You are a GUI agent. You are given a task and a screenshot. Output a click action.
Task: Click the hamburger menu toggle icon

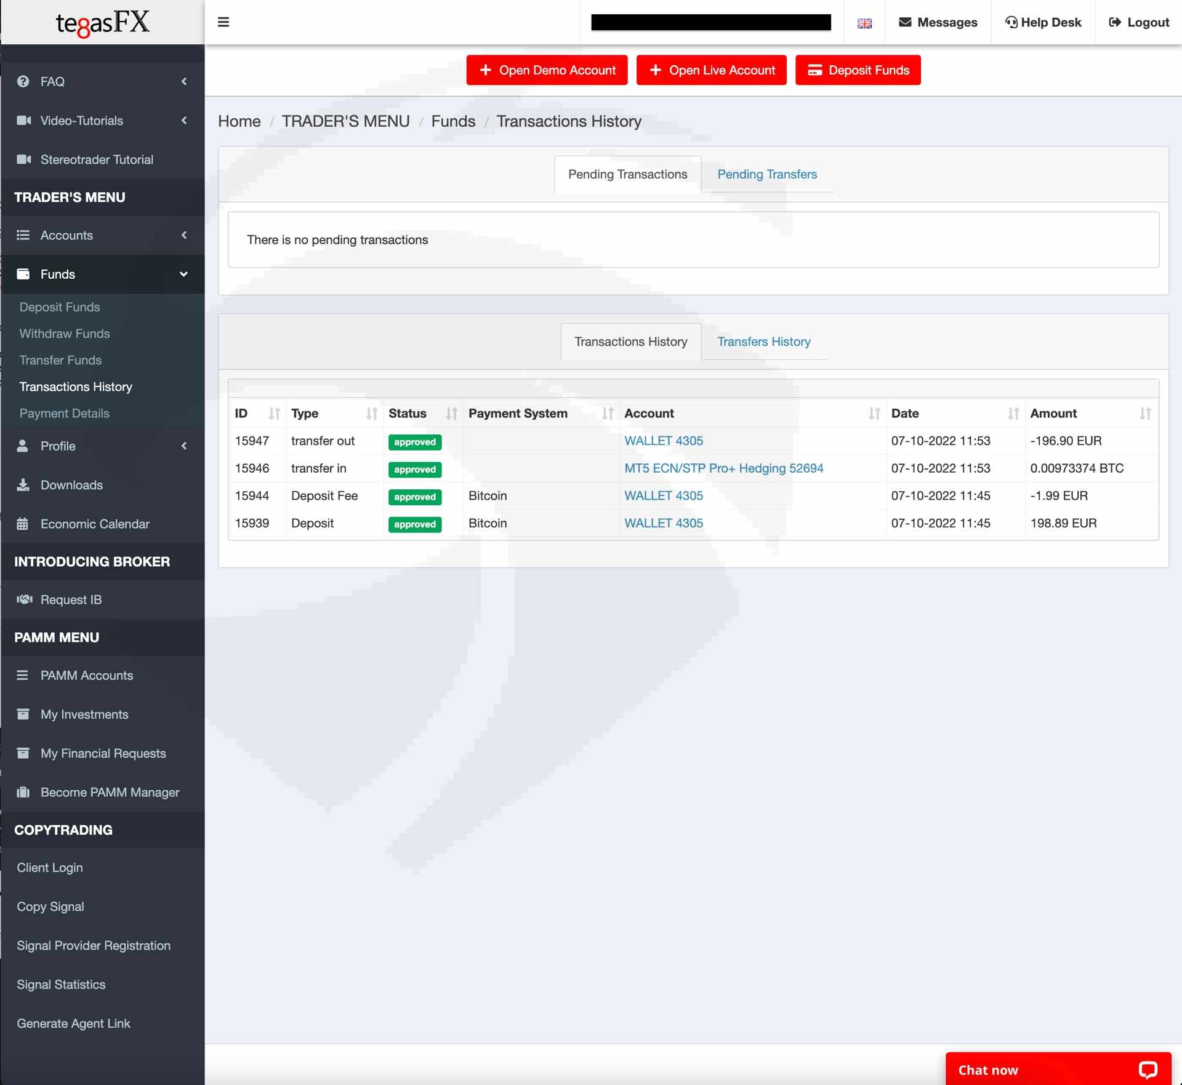click(223, 22)
